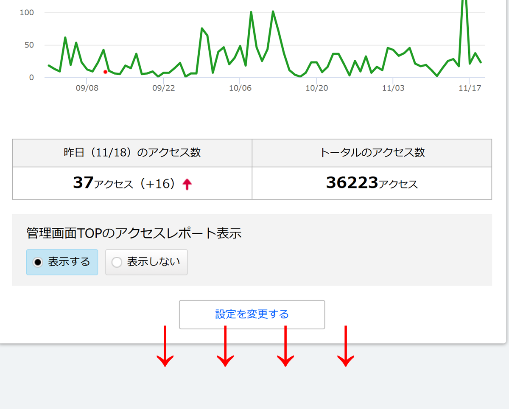Select the 表示する radio button
The image size is (509, 409).
pos(62,262)
